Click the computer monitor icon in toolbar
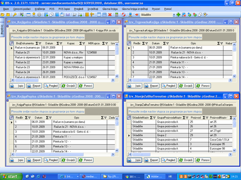The image size is (241, 180). click(x=130, y=15)
